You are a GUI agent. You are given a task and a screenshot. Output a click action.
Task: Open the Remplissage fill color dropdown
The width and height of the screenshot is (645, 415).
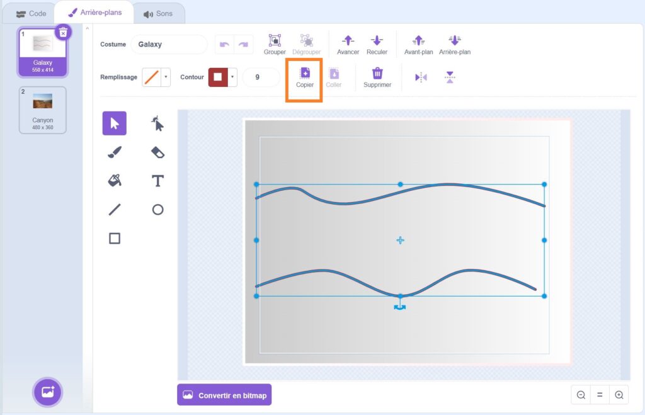click(x=166, y=77)
